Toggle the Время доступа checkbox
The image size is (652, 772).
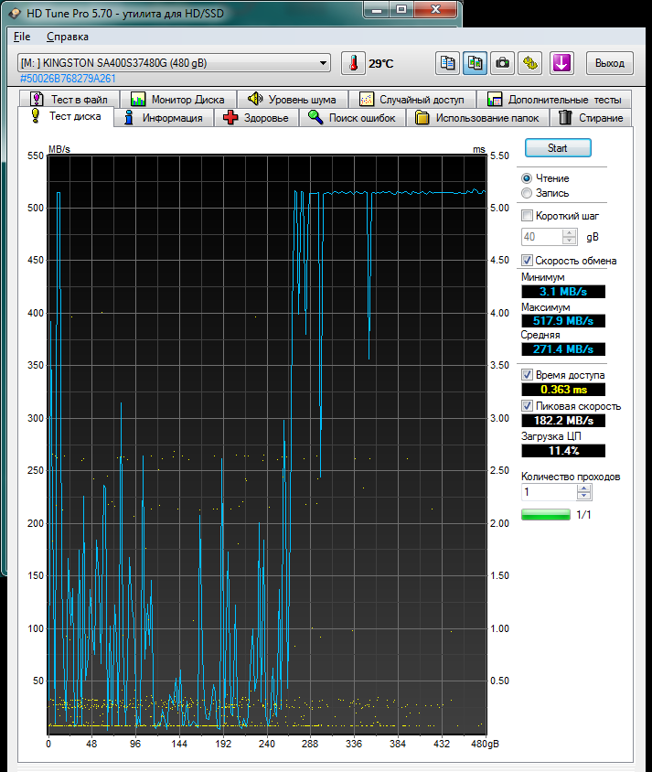527,375
